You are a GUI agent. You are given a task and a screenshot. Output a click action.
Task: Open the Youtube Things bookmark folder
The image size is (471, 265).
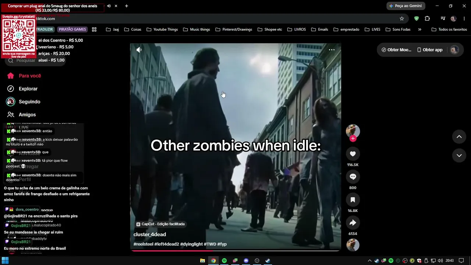pyautogui.click(x=162, y=29)
